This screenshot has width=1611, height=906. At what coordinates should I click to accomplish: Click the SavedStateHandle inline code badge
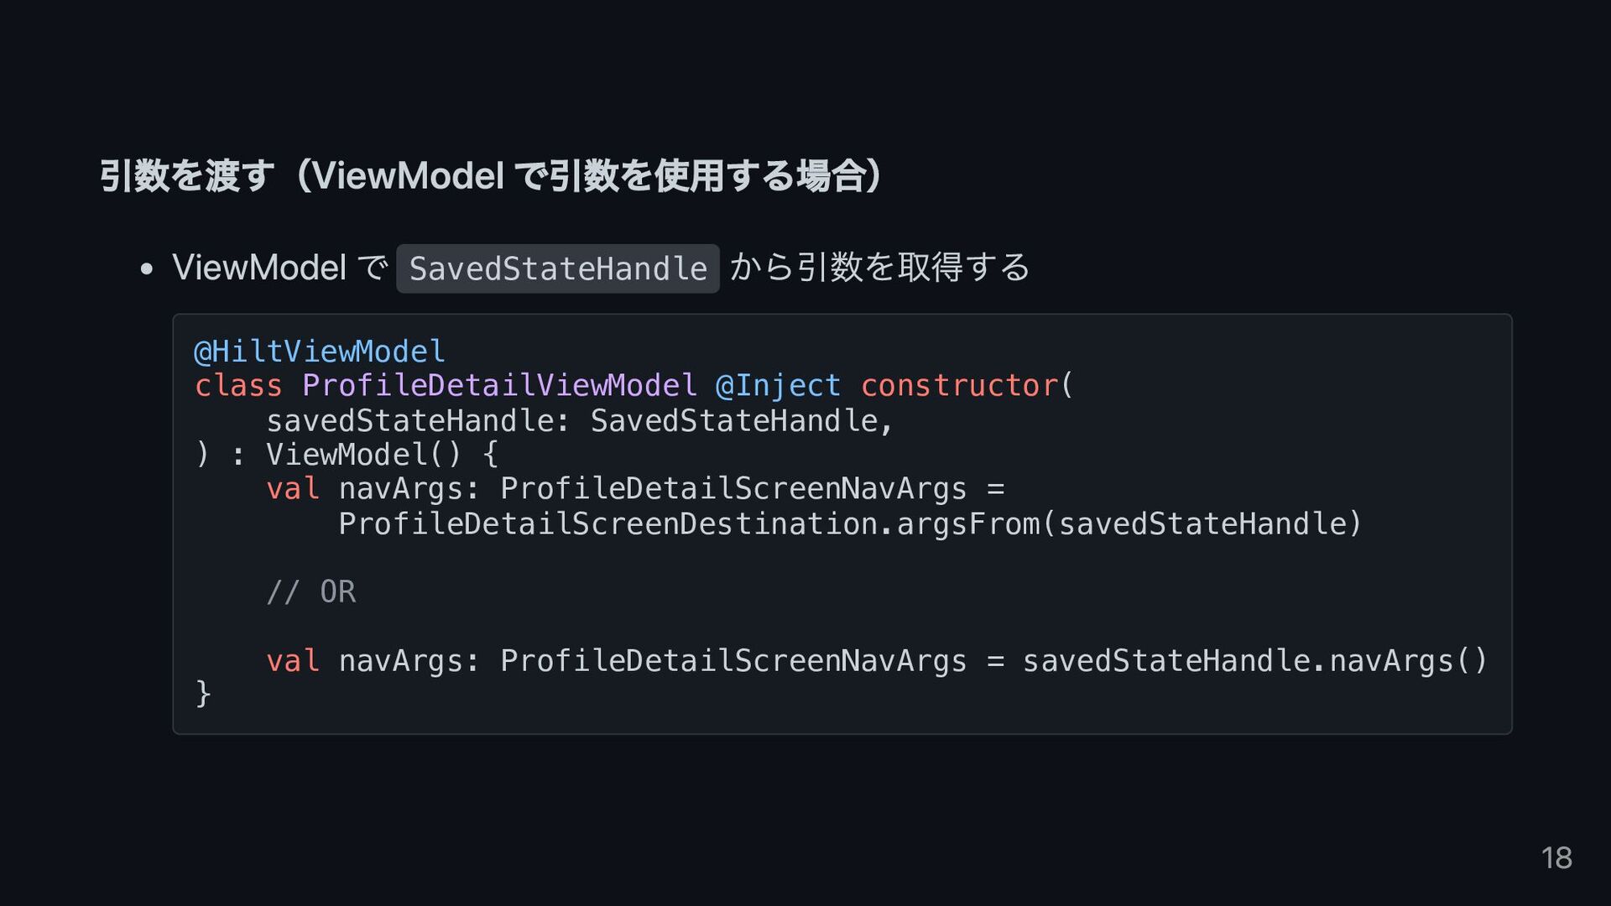558,268
